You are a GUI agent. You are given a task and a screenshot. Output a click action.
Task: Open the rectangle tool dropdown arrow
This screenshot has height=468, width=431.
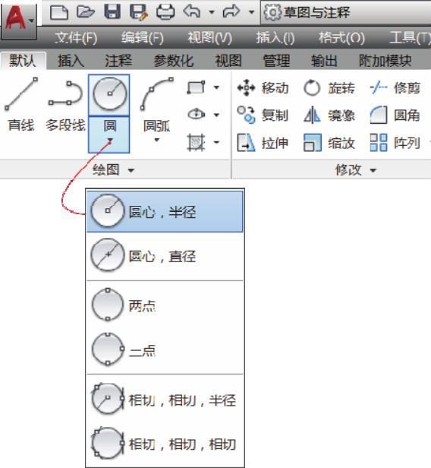217,88
